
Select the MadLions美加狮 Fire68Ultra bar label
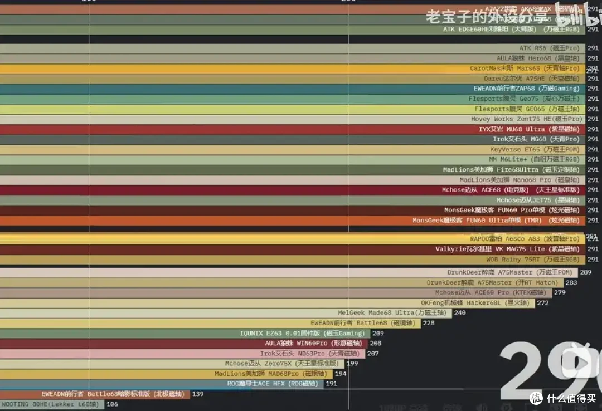[511, 169]
